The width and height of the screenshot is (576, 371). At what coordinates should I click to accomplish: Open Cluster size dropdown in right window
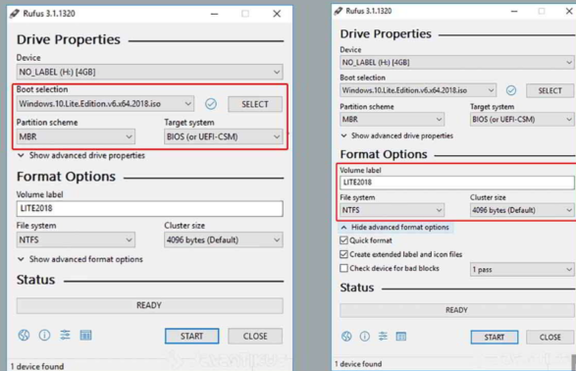point(522,210)
